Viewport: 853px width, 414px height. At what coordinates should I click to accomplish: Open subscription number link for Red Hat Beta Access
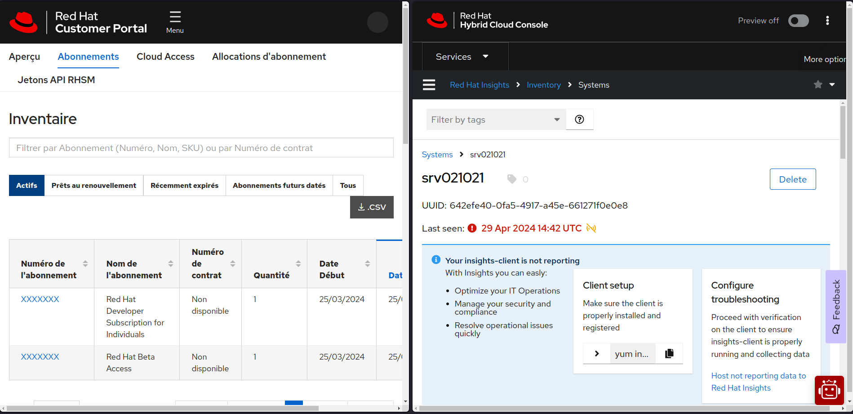pos(40,357)
